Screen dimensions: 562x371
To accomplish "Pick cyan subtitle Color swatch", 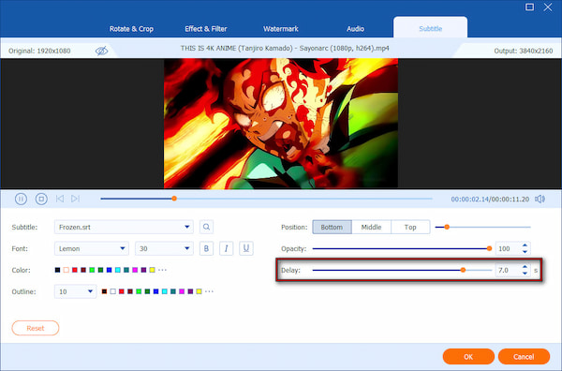I will pyautogui.click(x=118, y=270).
